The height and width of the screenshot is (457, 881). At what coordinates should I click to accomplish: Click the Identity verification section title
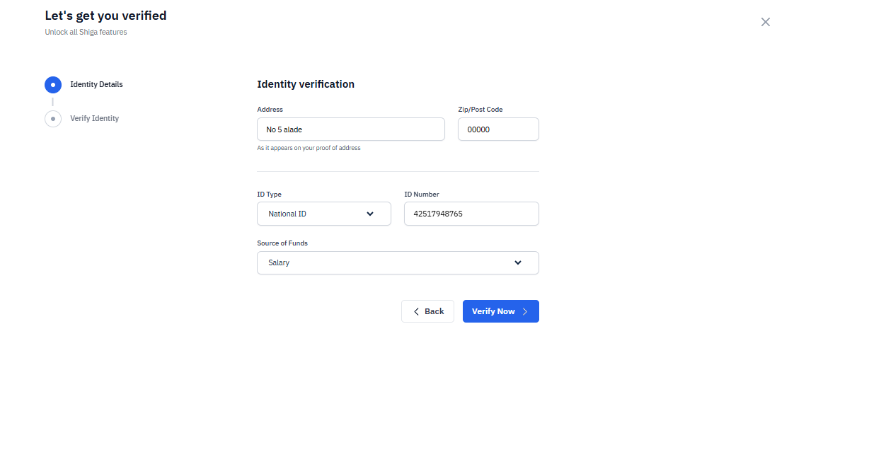306,84
